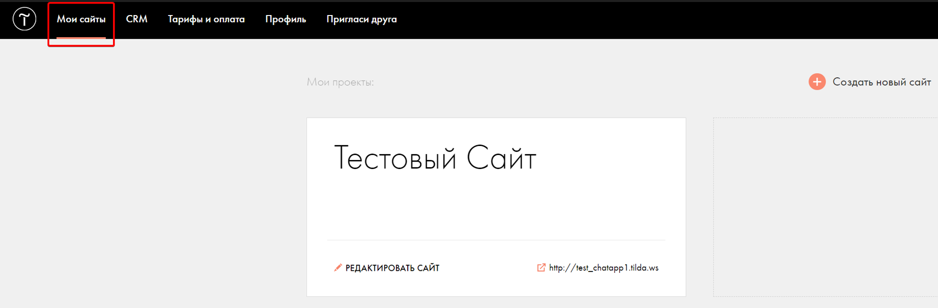The width and height of the screenshot is (938, 308).
Task: Click the orange plus icon
Action: 816,82
